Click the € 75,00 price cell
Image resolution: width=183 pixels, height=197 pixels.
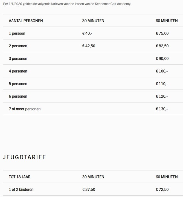(x=162, y=33)
